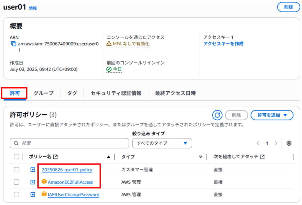Click the タイプ column header label
Screen dimensions: 302x205
(x=128, y=157)
